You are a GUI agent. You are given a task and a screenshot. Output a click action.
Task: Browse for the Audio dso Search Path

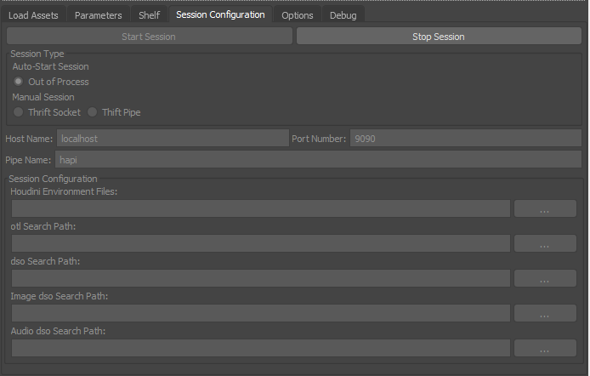pyautogui.click(x=545, y=349)
